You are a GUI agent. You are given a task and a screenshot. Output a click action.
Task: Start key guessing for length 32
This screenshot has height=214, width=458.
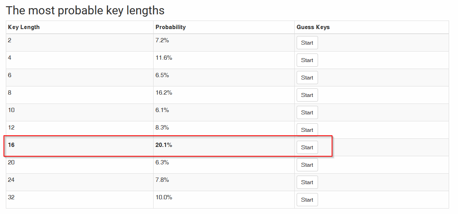point(307,200)
